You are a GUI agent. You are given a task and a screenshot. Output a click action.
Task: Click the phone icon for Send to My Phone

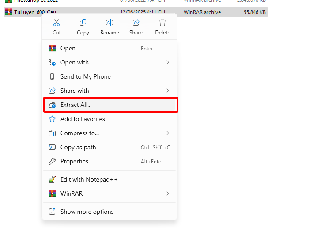(52, 76)
